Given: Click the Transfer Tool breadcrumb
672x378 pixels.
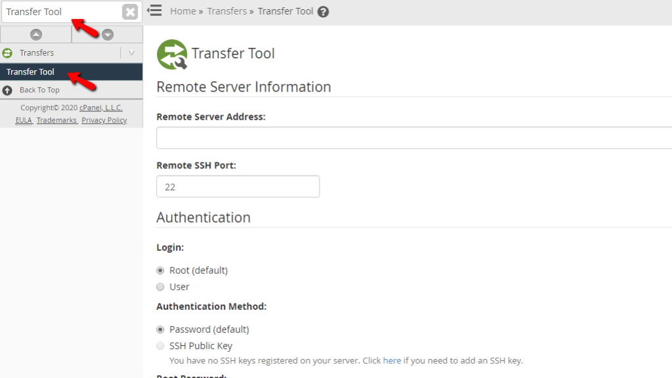Looking at the screenshot, I should [x=285, y=11].
